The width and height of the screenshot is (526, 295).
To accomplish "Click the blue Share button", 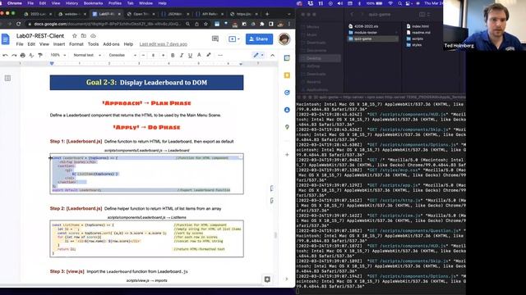I will [x=259, y=39].
